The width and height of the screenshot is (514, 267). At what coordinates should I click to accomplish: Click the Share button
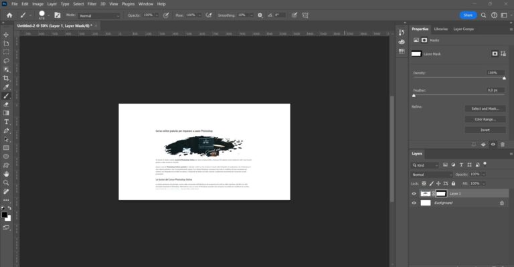tap(468, 15)
